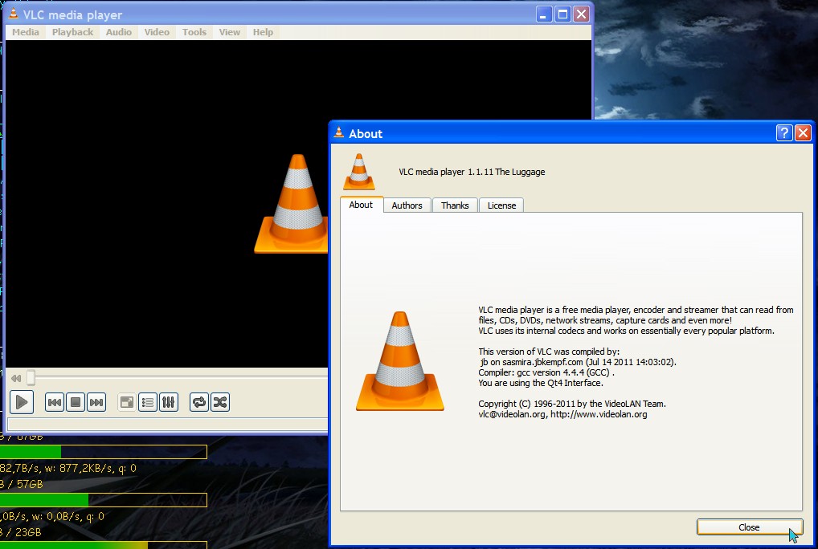Image resolution: width=818 pixels, height=549 pixels.
Task: Click the '/ 23GB' disk usage text
Action: coord(25,532)
